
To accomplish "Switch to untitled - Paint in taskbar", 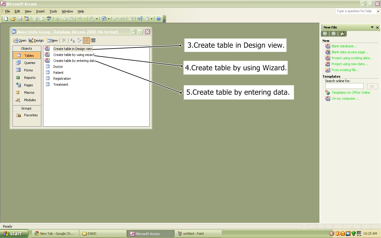I will [x=198, y=234].
